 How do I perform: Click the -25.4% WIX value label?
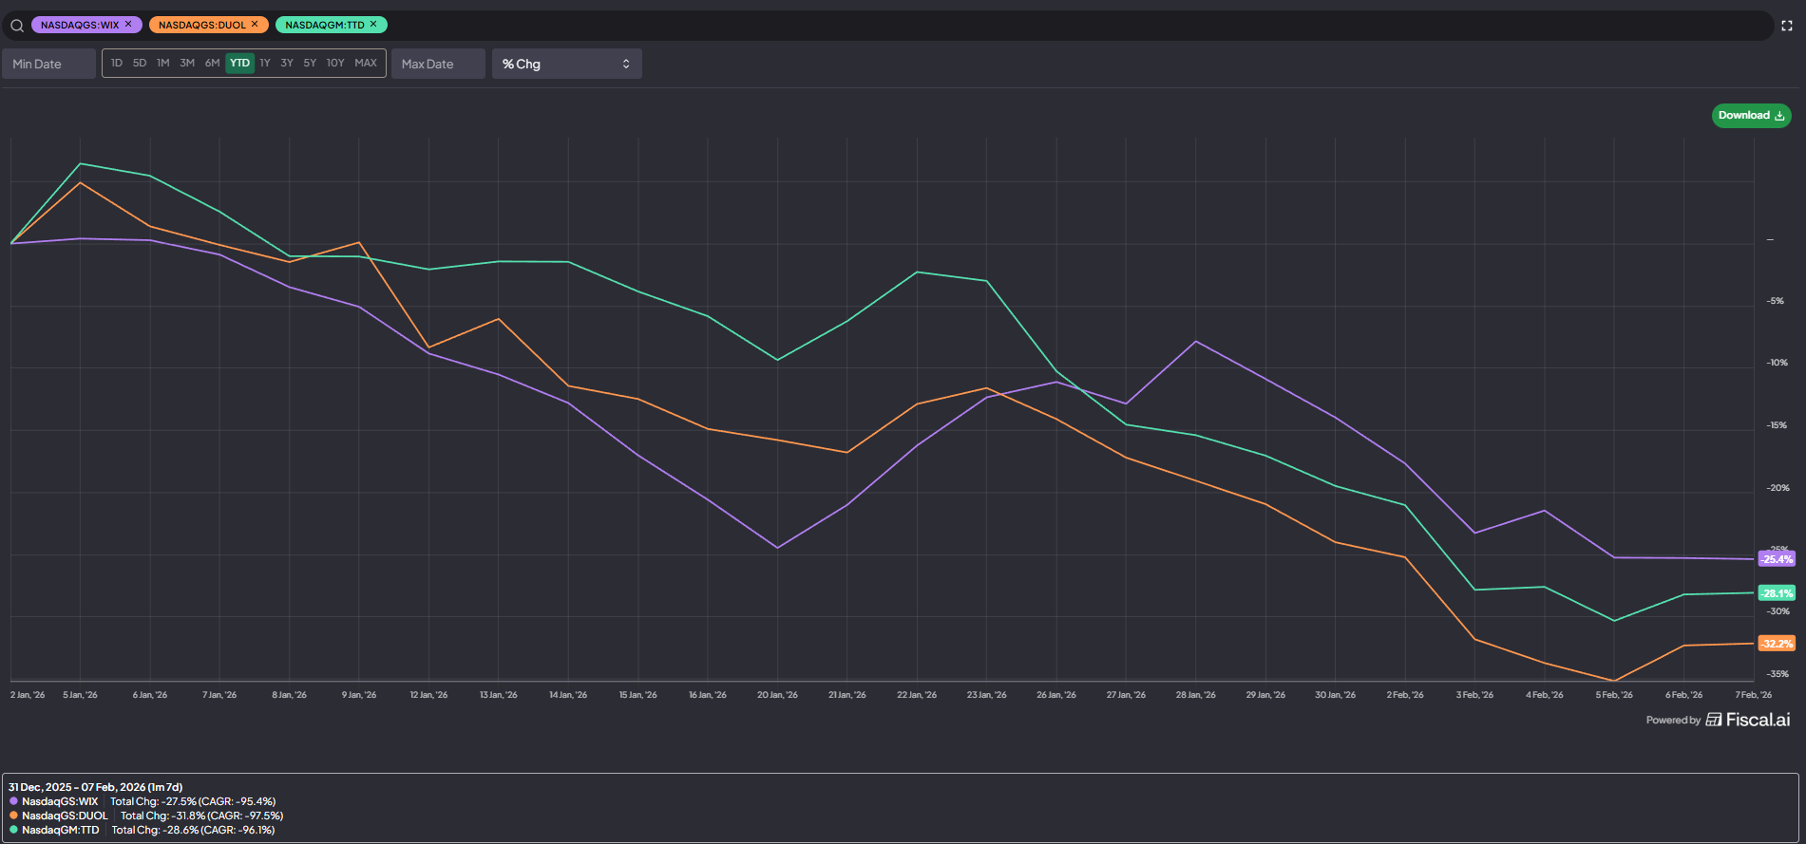coord(1777,559)
